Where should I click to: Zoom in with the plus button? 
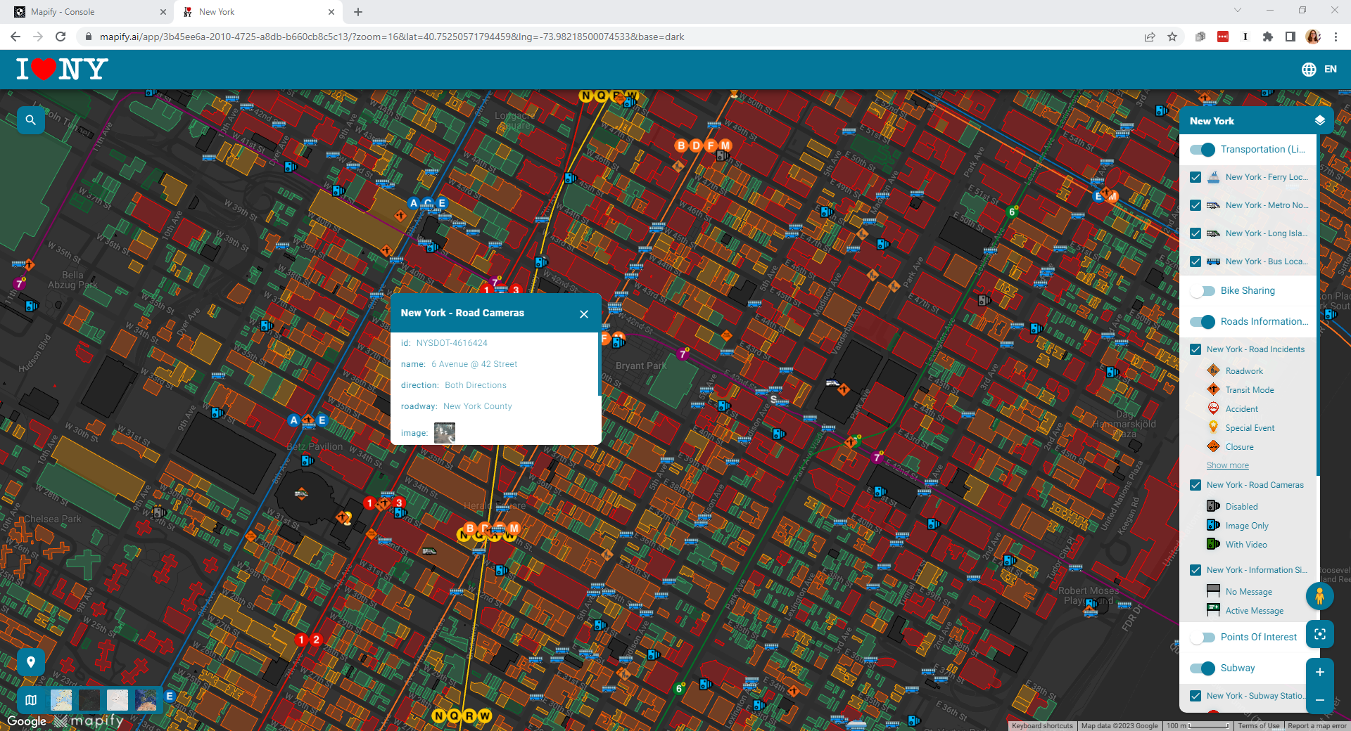tap(1319, 672)
